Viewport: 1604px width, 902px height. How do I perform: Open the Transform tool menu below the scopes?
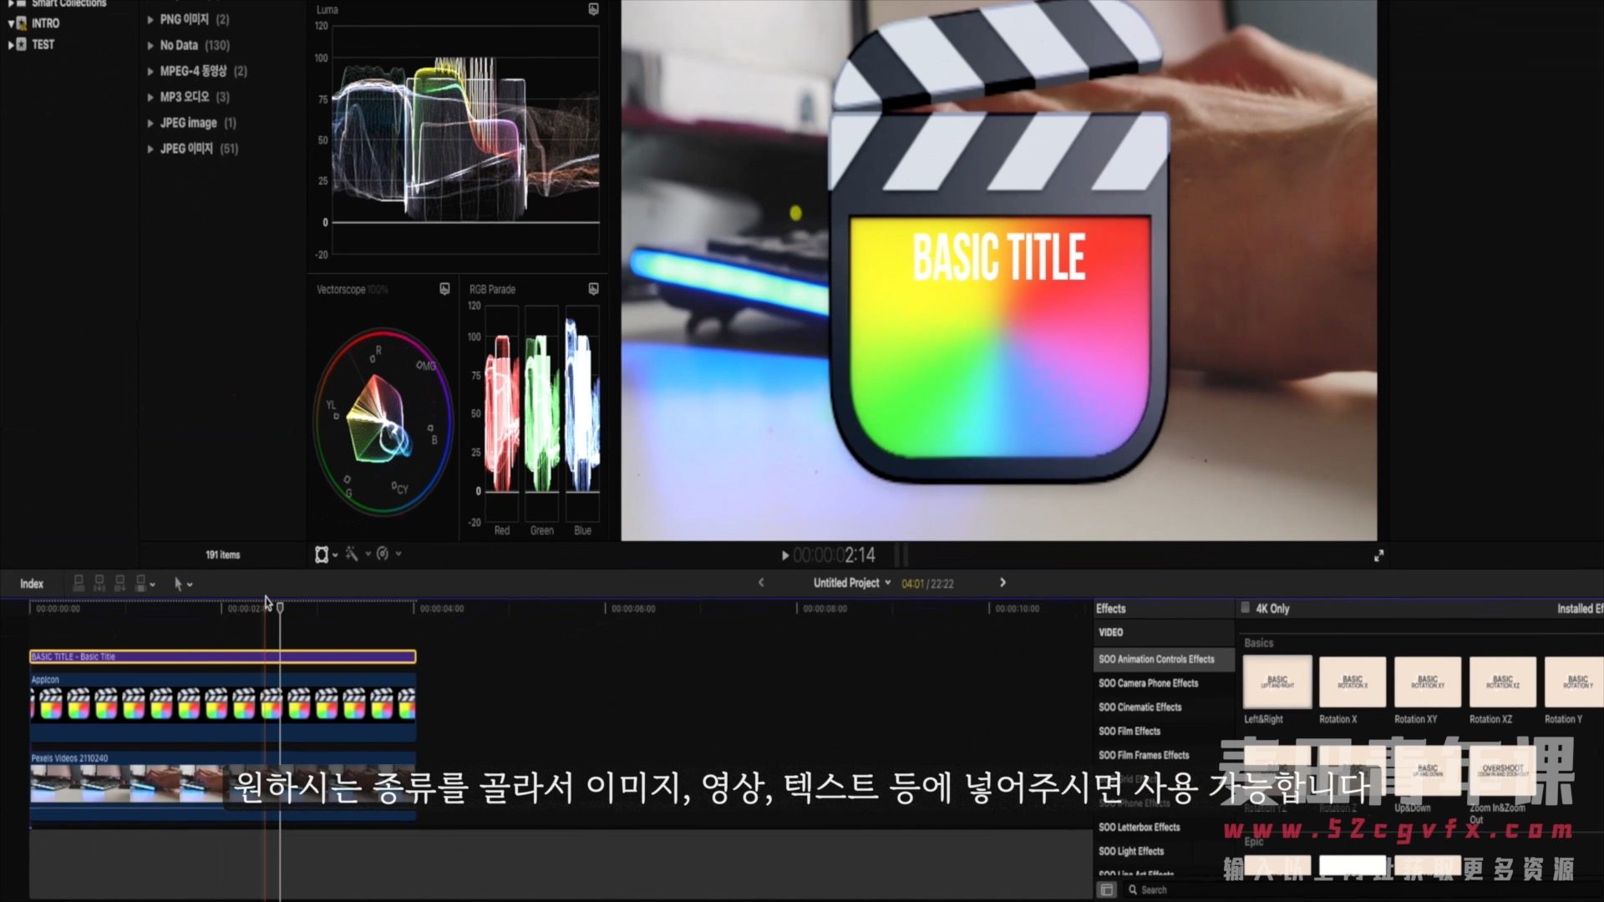pos(322,555)
